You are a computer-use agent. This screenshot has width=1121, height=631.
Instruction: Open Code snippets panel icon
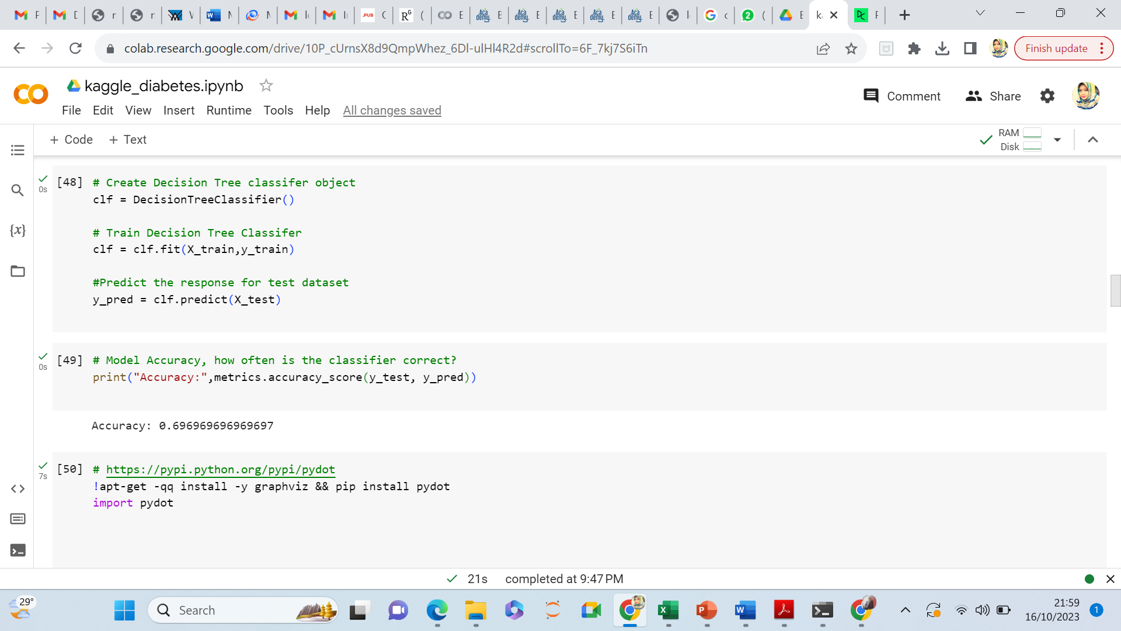click(x=18, y=488)
